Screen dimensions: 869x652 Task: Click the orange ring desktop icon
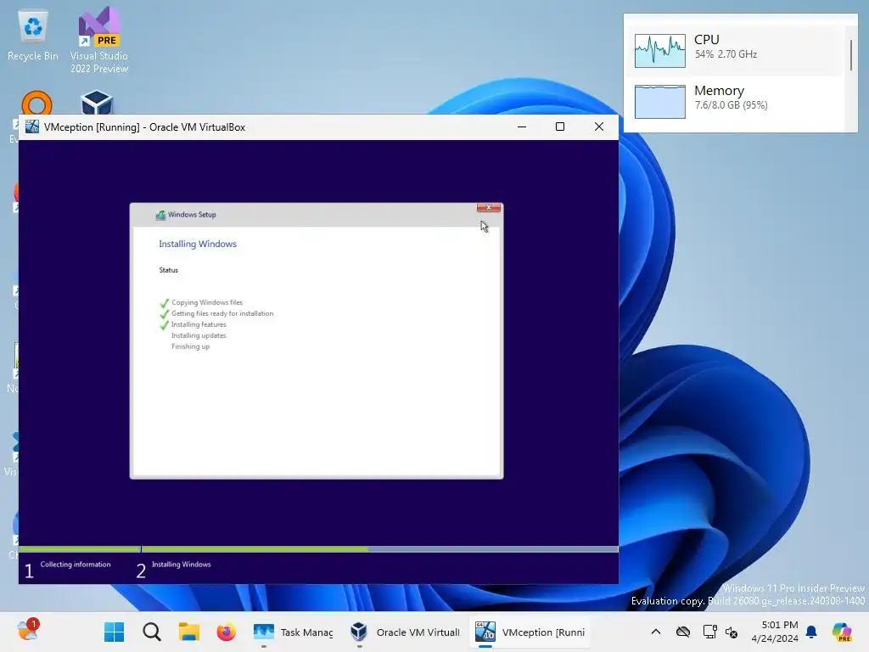[x=36, y=103]
